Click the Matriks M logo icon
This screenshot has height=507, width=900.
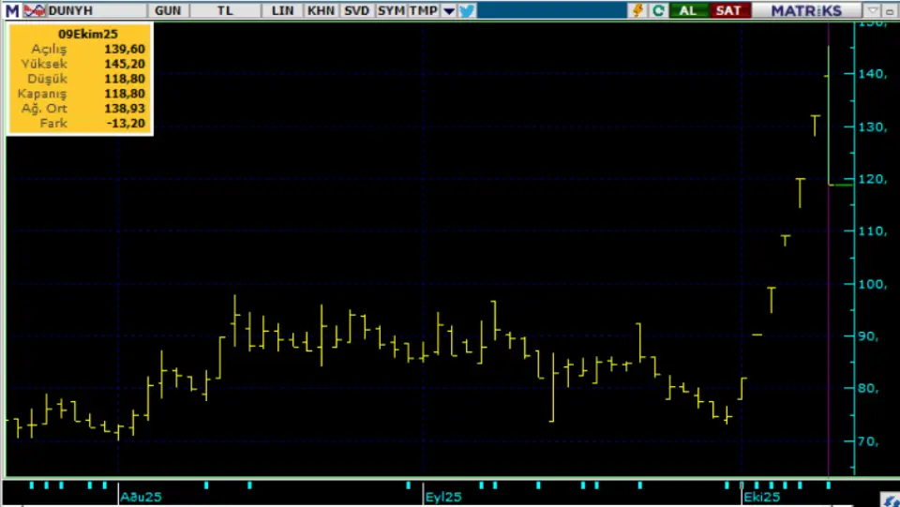(x=11, y=10)
